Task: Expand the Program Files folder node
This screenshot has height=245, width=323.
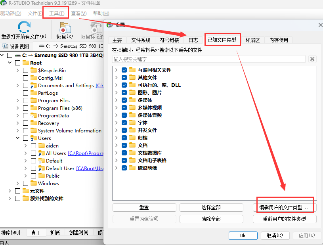Action: pos(18,101)
